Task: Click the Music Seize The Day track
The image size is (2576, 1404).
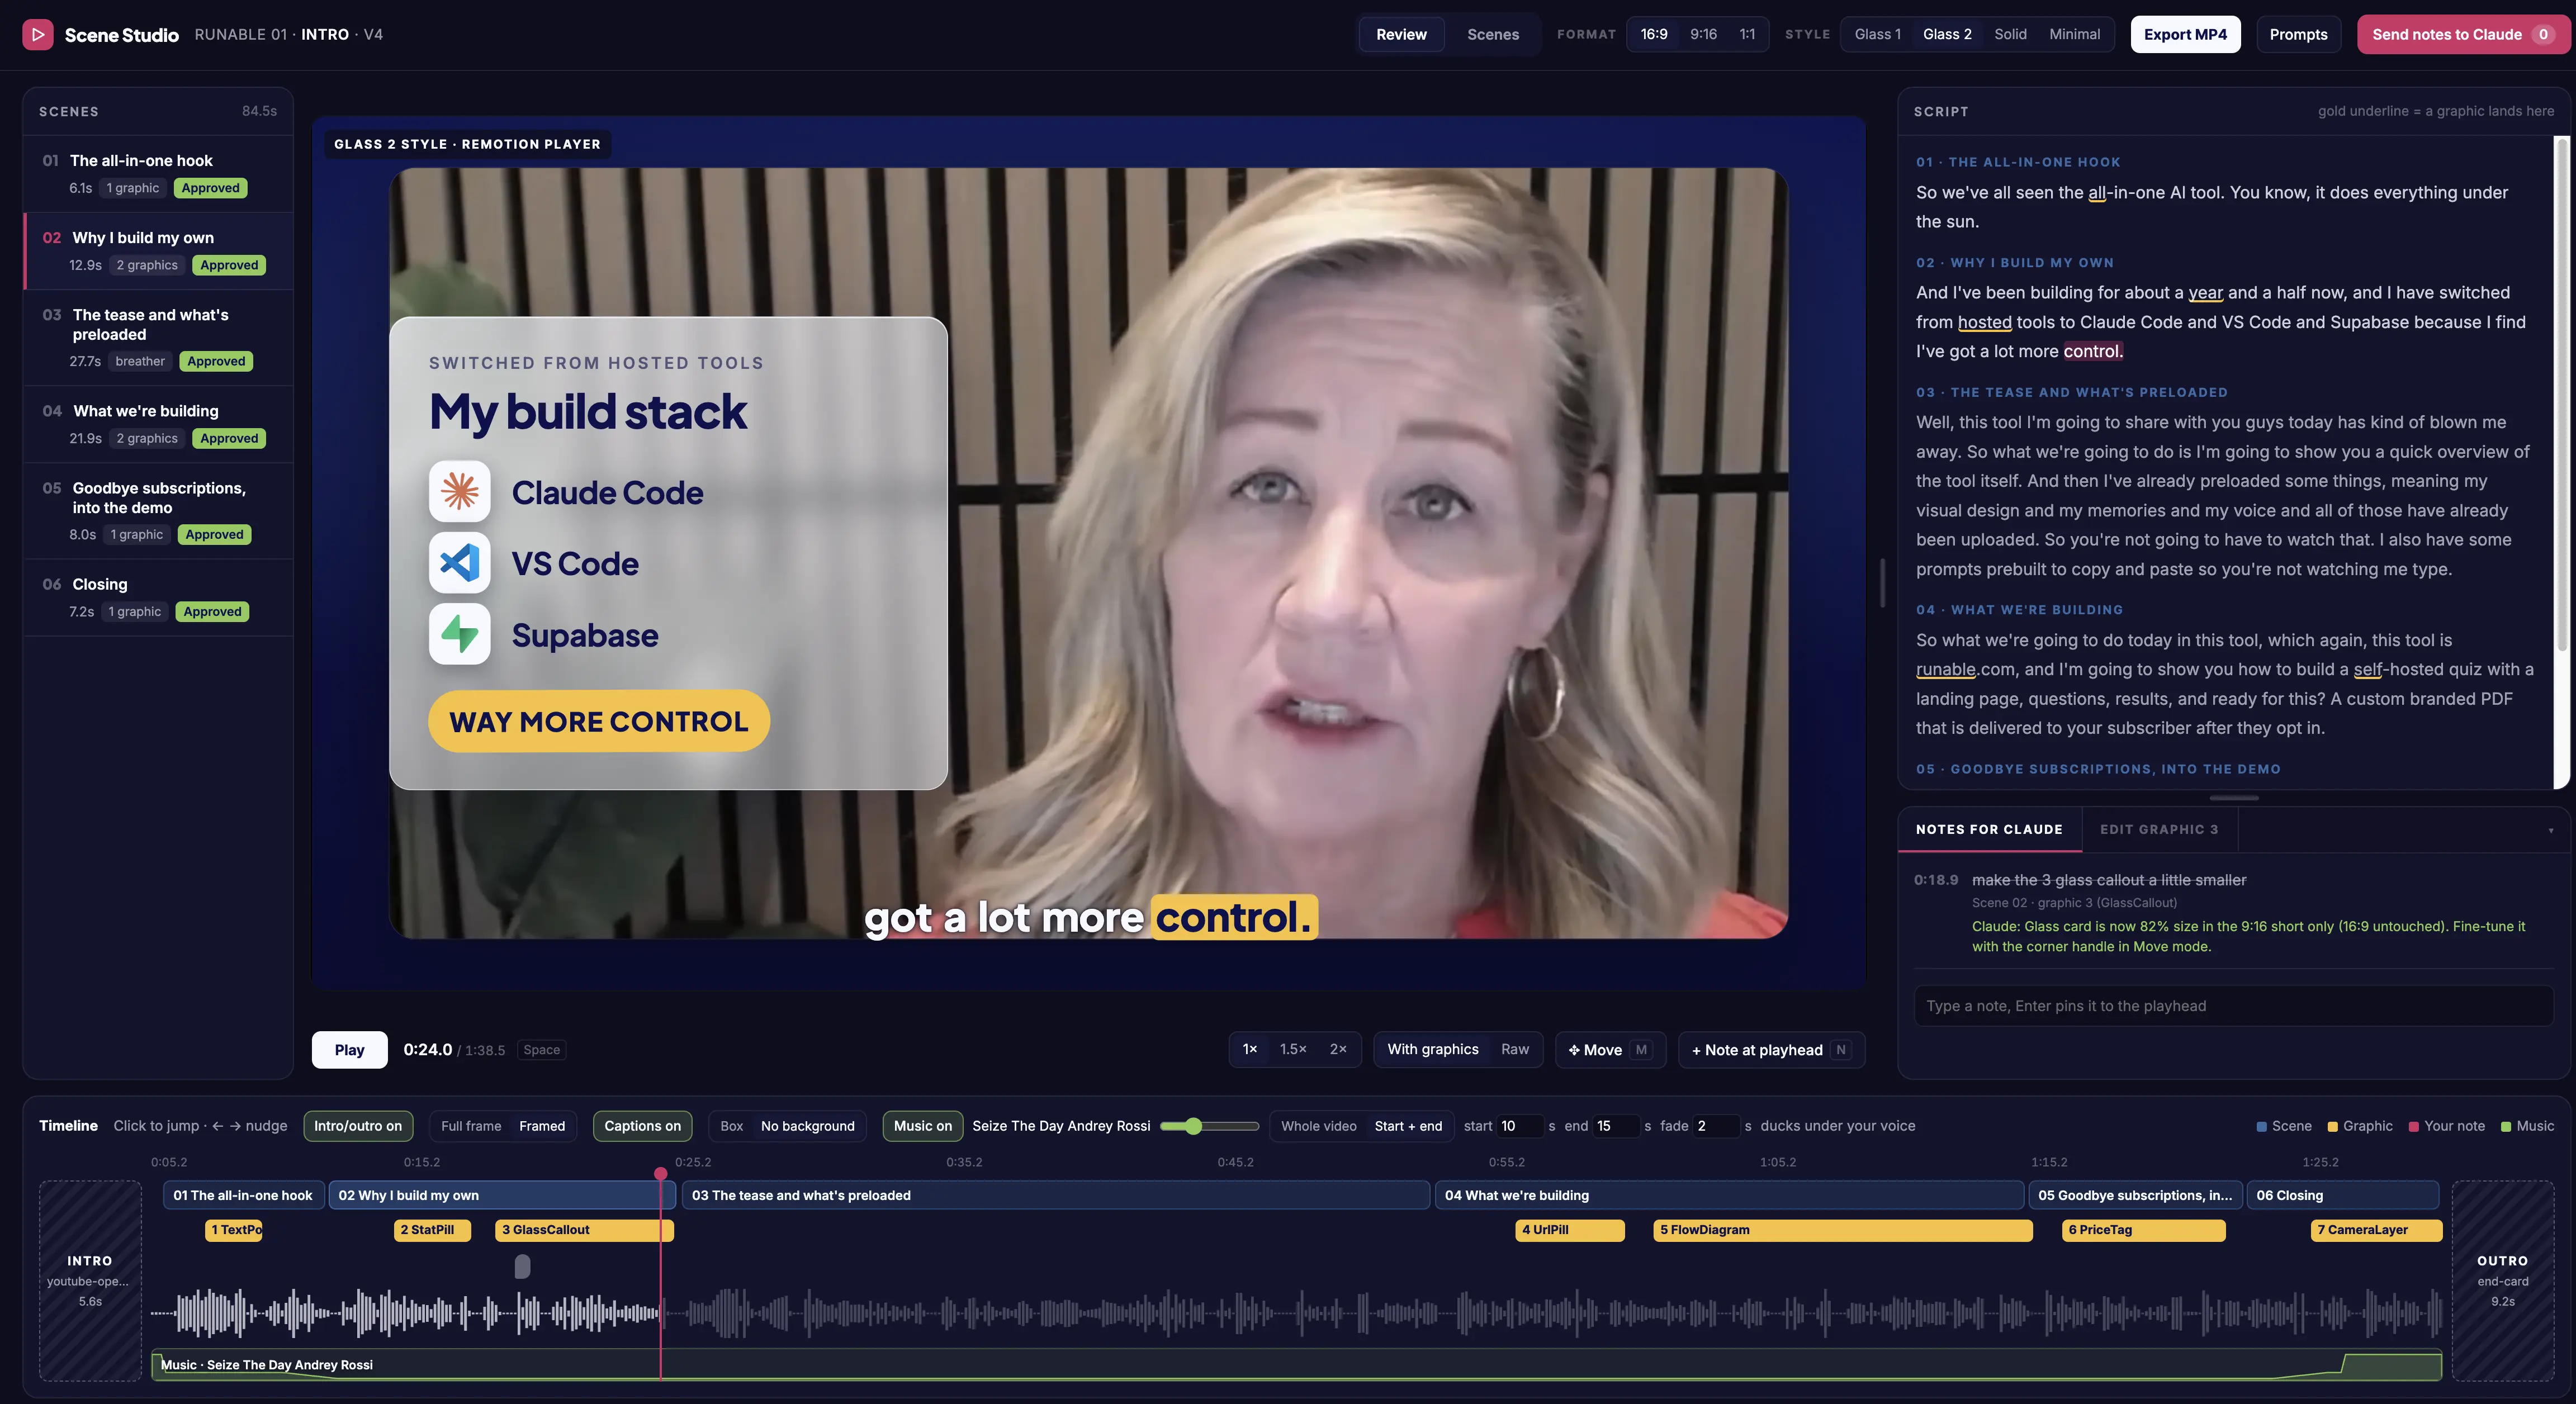Action: 1296,1365
